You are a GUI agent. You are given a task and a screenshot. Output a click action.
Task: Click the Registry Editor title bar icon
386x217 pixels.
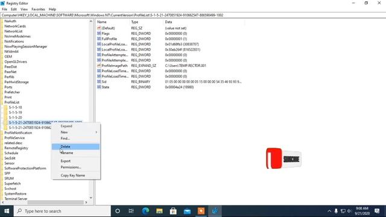click(x=2, y=3)
